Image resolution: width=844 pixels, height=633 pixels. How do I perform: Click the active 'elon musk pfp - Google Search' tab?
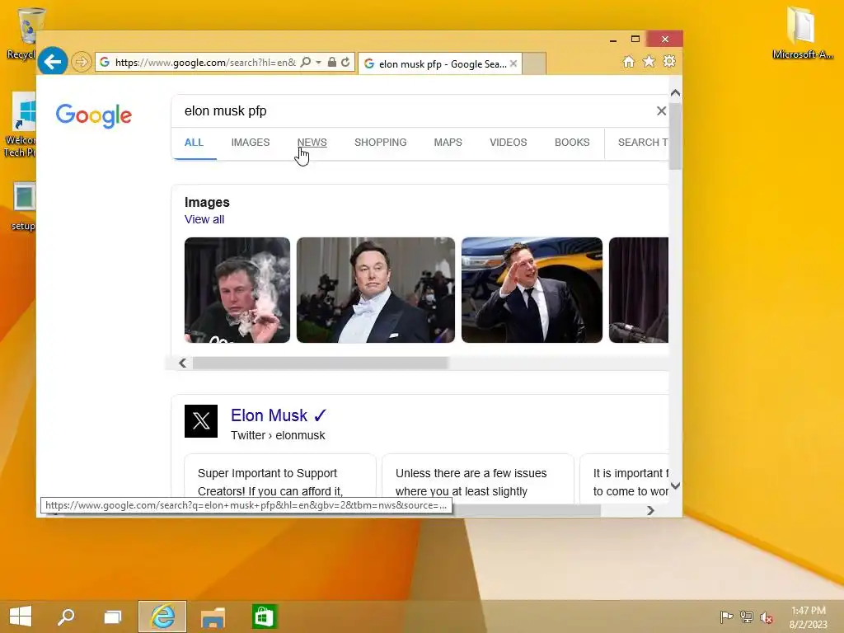click(x=440, y=63)
